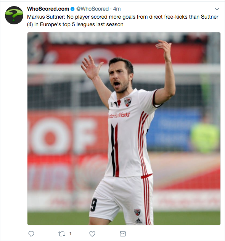Click the number 9 on player's shorts
This screenshot has height=241, width=225.
click(94, 204)
